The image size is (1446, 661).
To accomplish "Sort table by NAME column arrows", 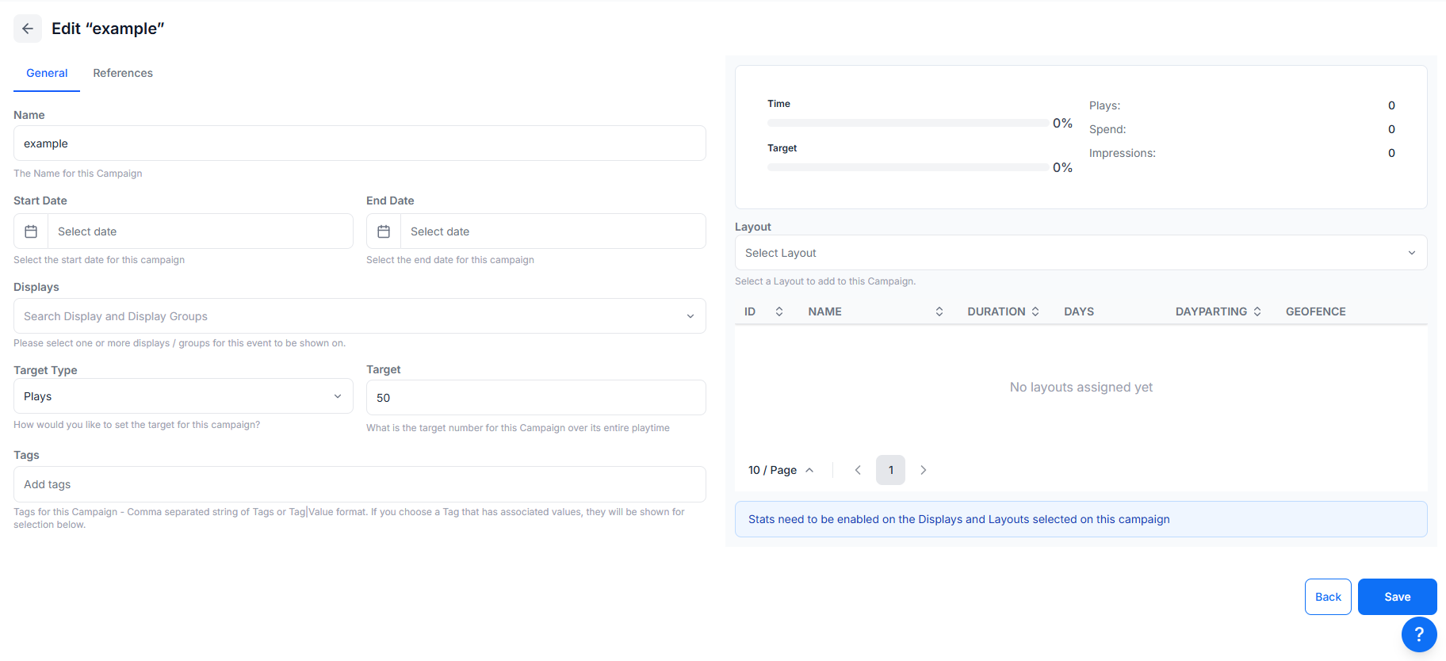I will [x=939, y=311].
